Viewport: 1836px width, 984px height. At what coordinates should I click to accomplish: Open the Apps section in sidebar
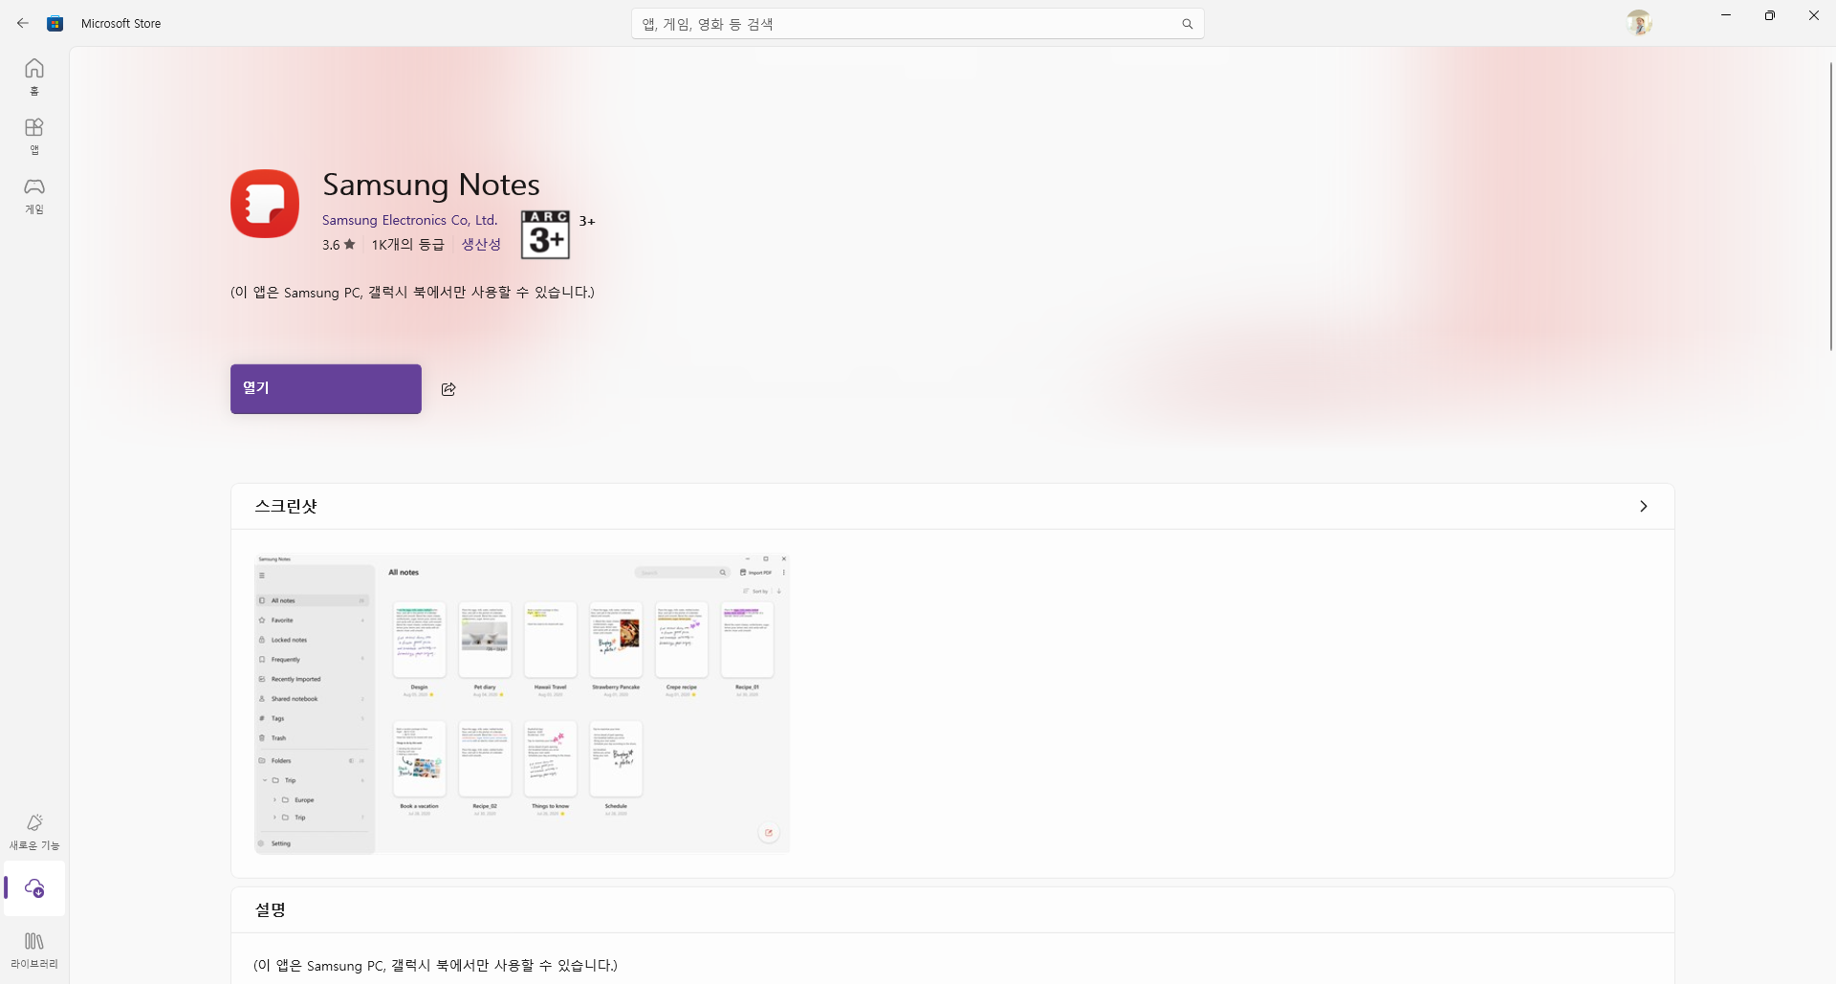pos(34,136)
